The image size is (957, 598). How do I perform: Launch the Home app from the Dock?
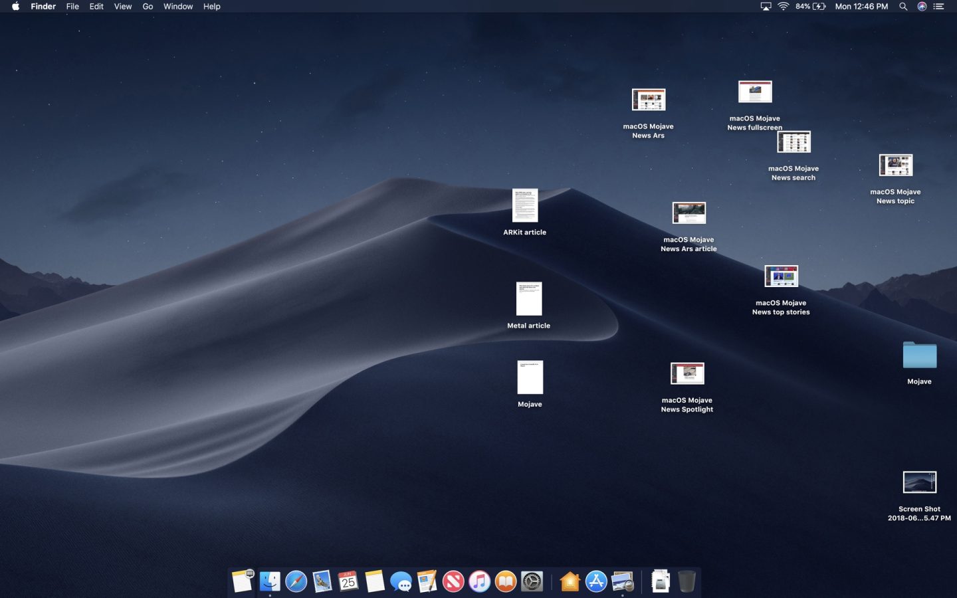pos(570,581)
